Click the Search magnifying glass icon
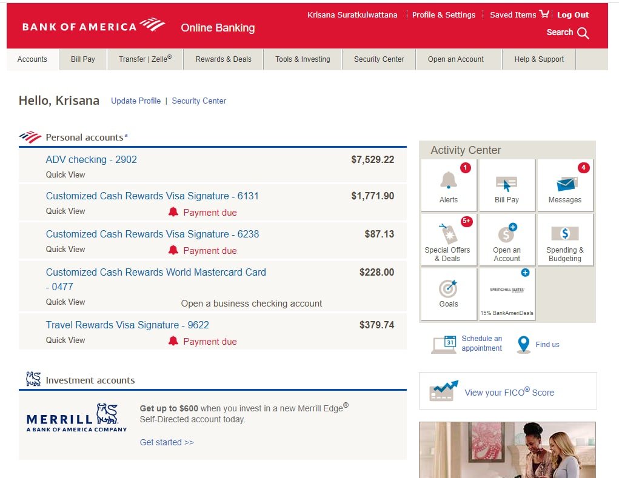The height and width of the screenshot is (478, 619). [583, 33]
